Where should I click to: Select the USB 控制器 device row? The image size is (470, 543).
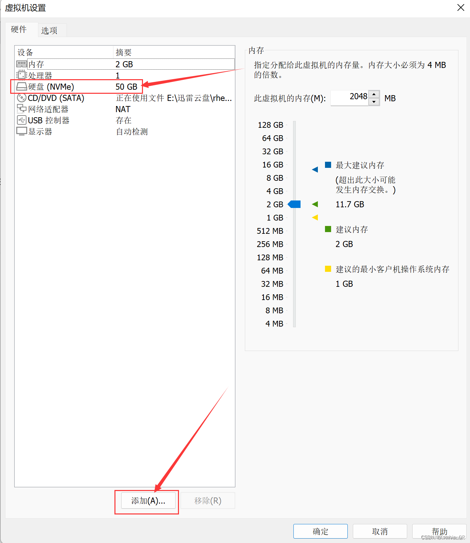coord(125,120)
